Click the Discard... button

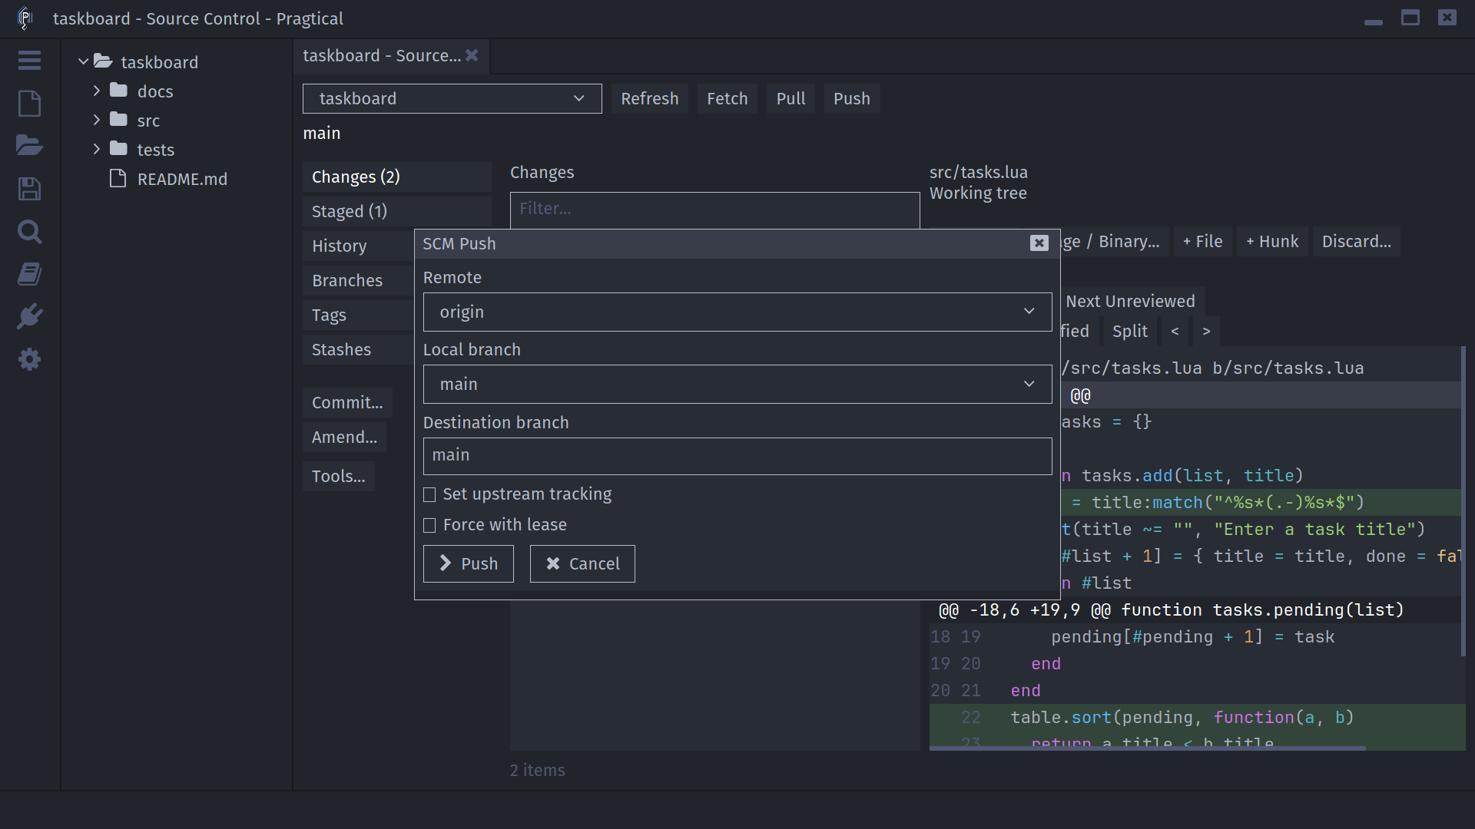[1356, 241]
